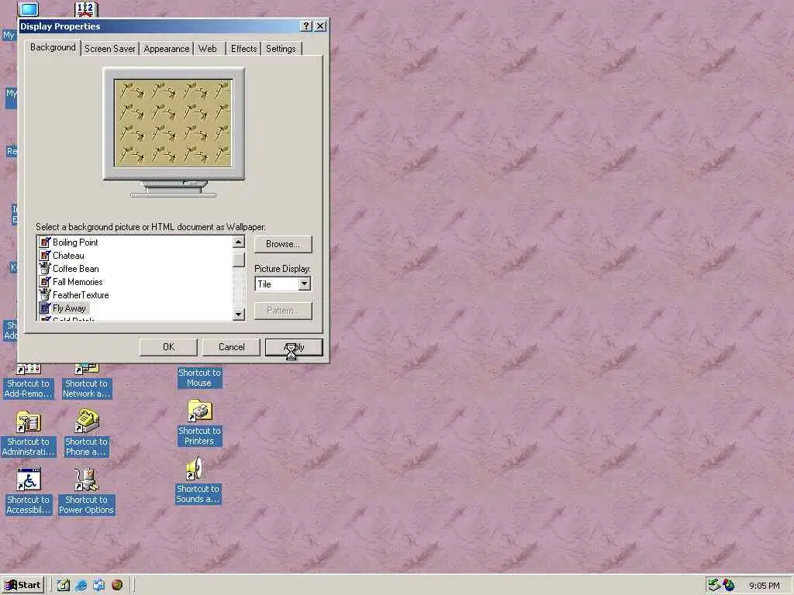Switch to the Appearance tab
This screenshot has height=595, width=794.
tap(167, 49)
